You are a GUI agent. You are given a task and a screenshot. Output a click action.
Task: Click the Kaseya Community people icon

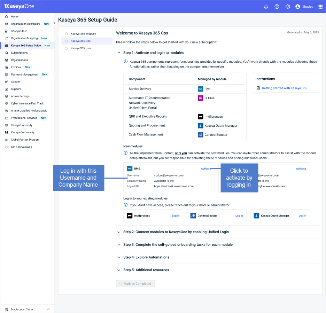pyautogui.click(x=7, y=132)
